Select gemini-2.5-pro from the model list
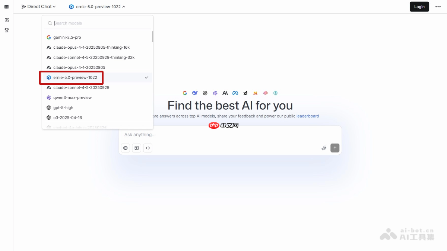The height and width of the screenshot is (251, 447). click(97, 37)
